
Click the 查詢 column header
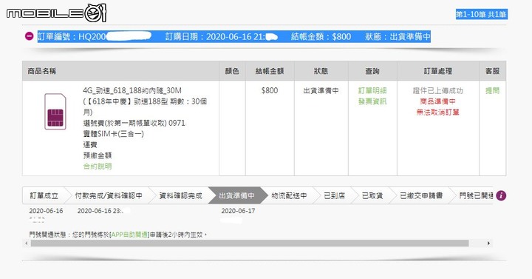tap(372, 71)
